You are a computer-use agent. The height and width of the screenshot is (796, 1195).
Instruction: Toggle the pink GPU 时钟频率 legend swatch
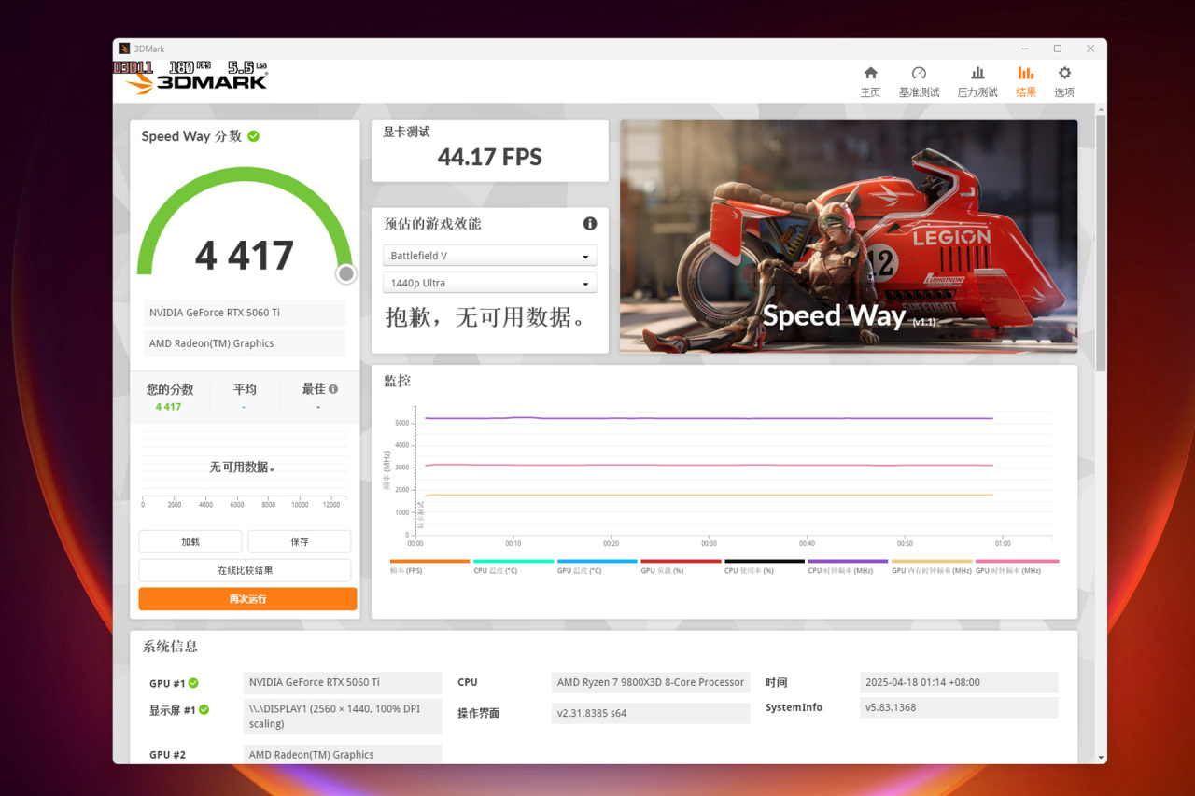[x=1017, y=561]
